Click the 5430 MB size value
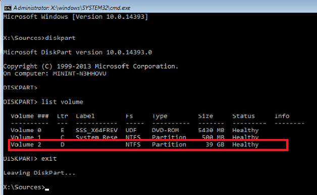This screenshot has height=195, width=317. [x=211, y=130]
